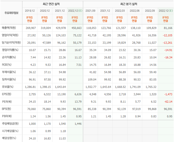Screen dimensions: 175x142
Task: Click quarterly column header 2022.09
Action: [150, 11]
